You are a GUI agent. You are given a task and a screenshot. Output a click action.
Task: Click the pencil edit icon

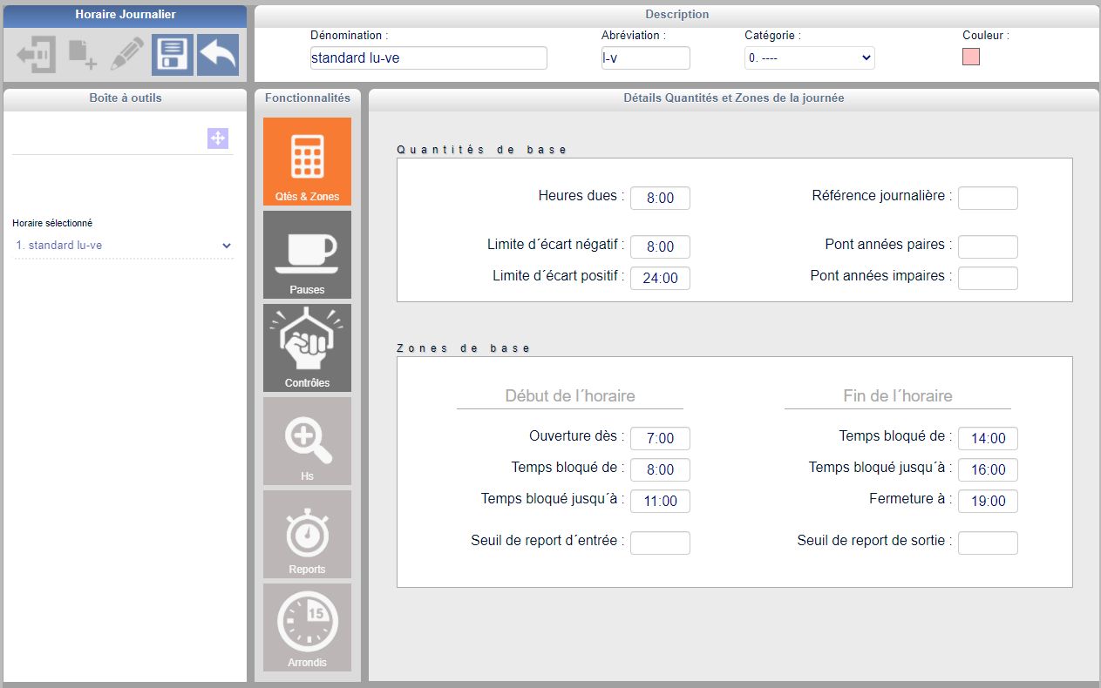click(127, 55)
